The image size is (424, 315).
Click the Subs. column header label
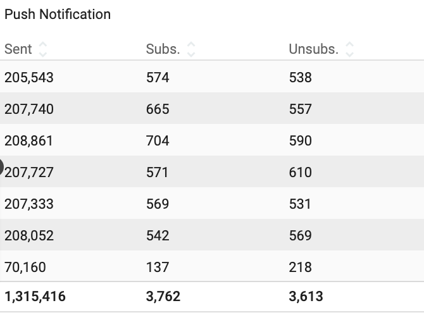point(162,49)
